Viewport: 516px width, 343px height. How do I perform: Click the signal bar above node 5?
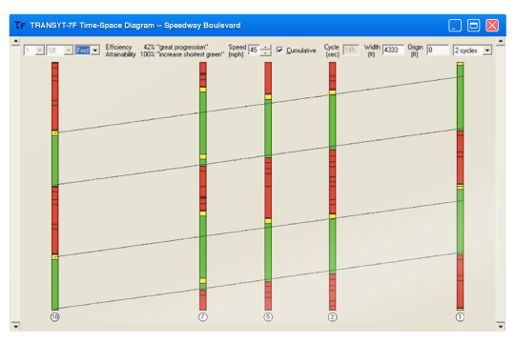(x=268, y=186)
